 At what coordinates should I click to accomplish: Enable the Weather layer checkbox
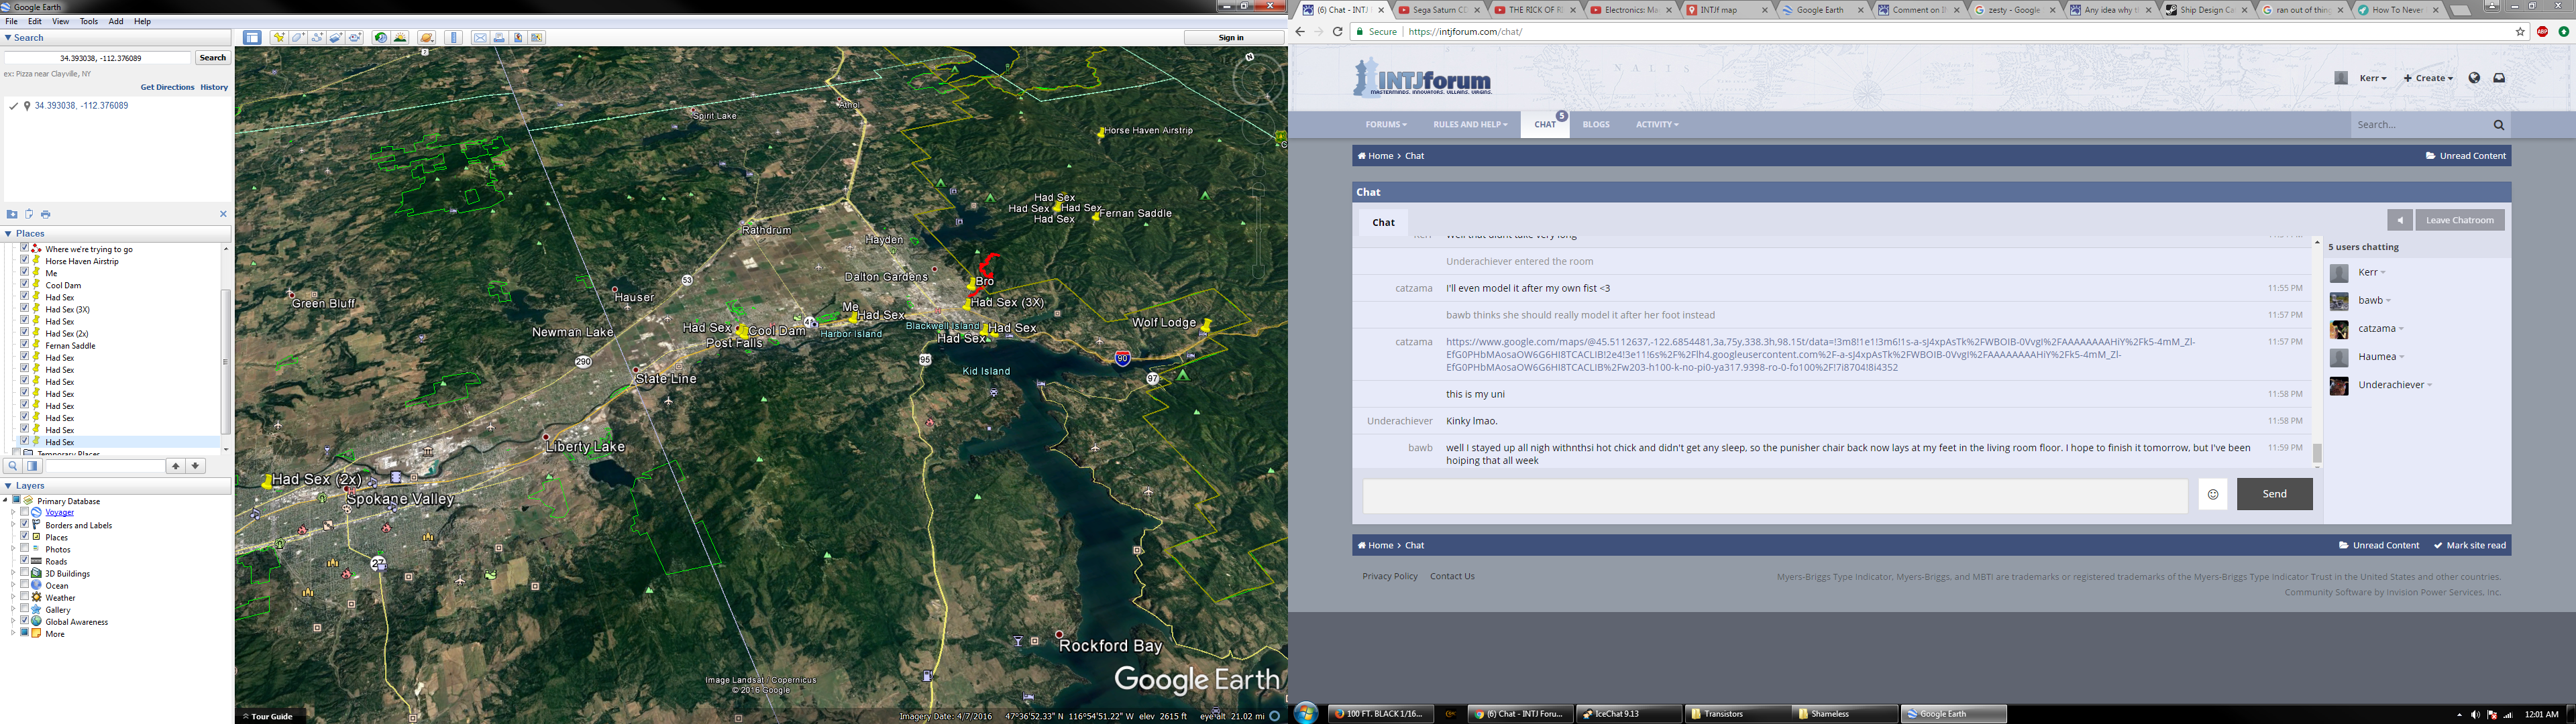pyautogui.click(x=25, y=596)
